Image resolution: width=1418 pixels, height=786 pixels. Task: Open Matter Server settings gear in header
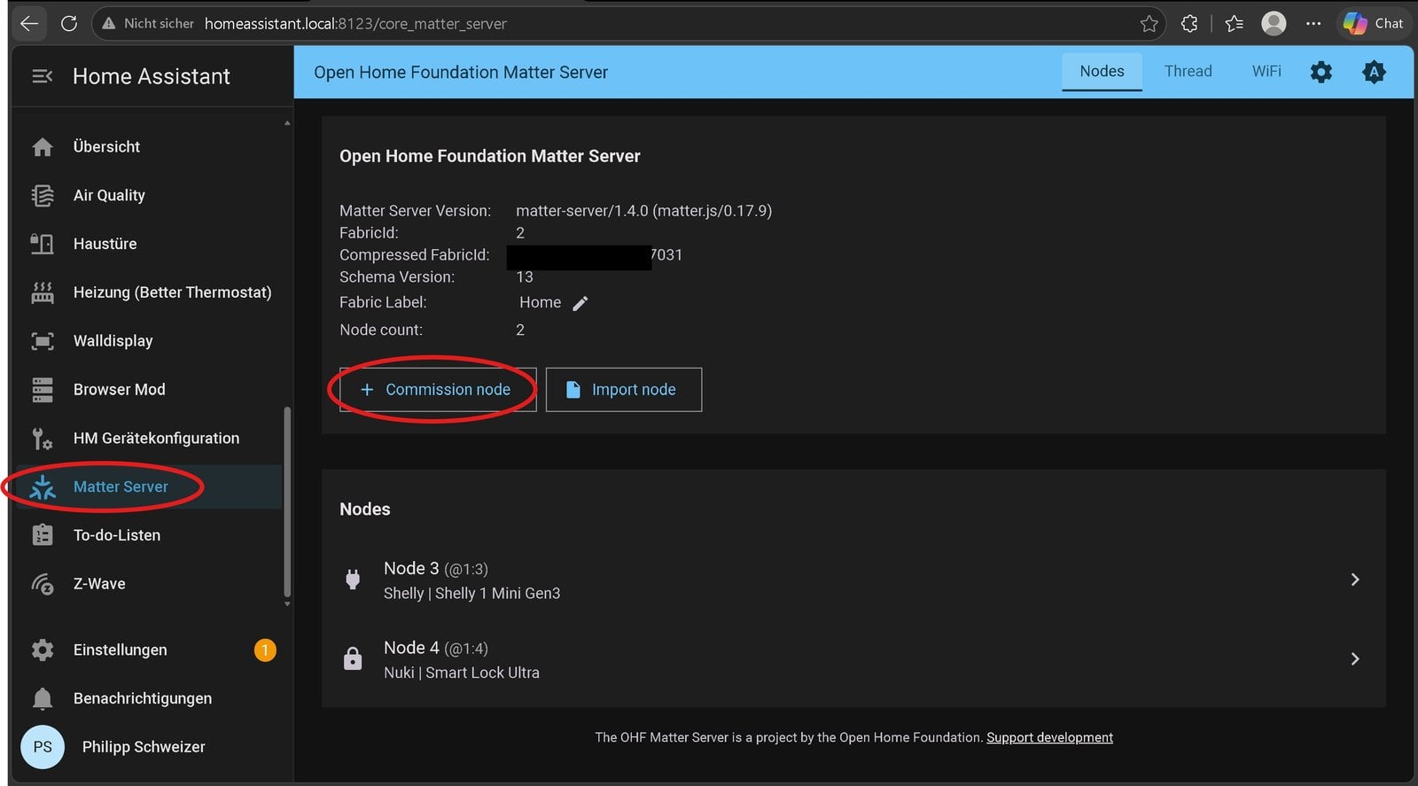click(1321, 72)
